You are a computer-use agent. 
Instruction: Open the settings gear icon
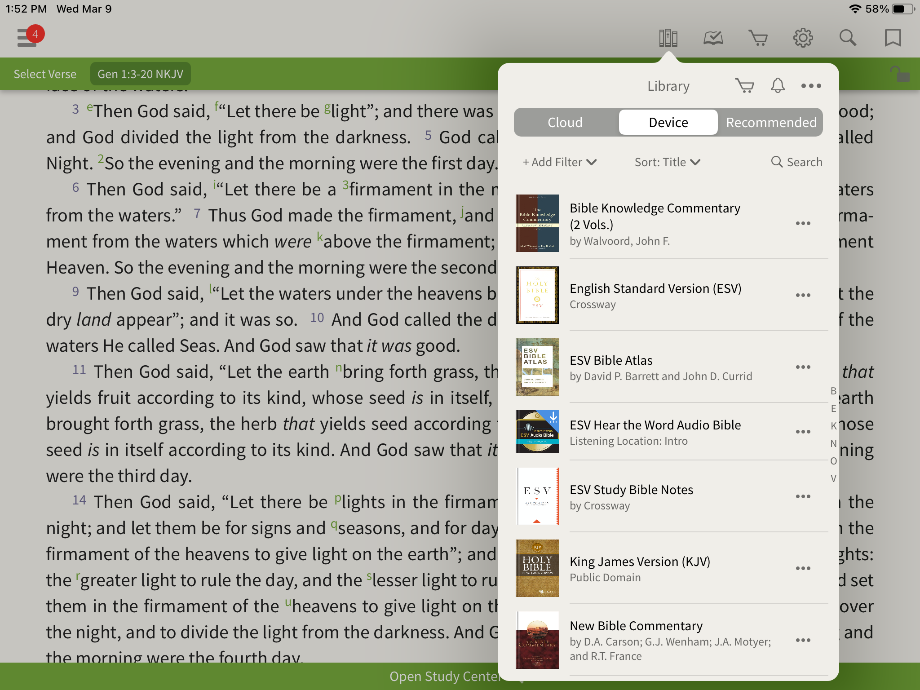pos(803,38)
